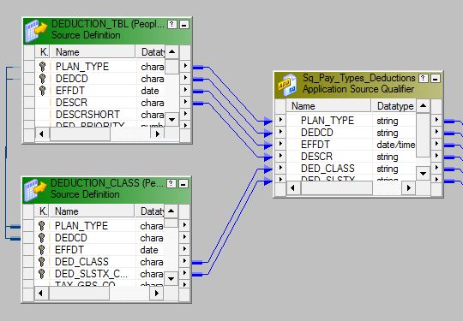This screenshot has height=321, width=463.
Task: Click EFFDT key icon in DEDUCTION_CLASS
Action: coord(41,250)
